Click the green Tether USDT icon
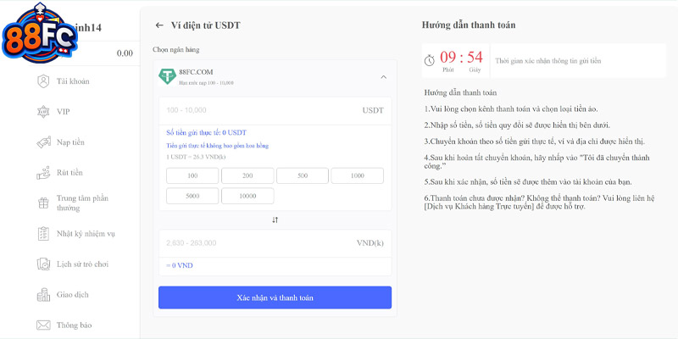The width and height of the screenshot is (678, 339). click(x=167, y=76)
